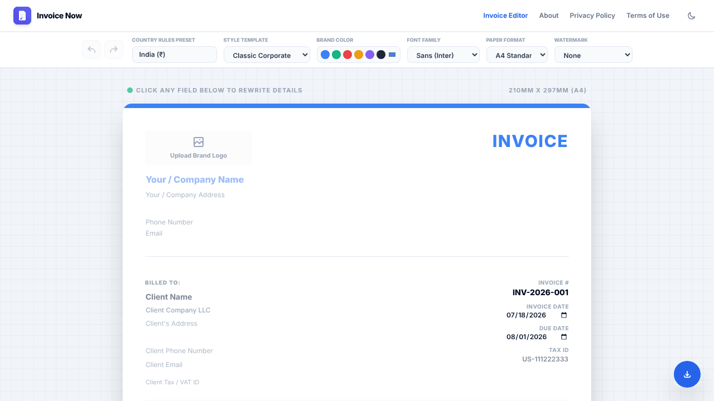
Task: Select the blue brand color circle
Action: point(325,55)
